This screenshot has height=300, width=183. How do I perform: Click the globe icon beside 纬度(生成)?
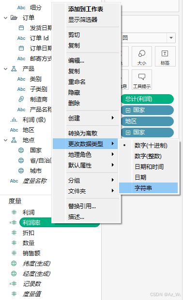click(14, 264)
